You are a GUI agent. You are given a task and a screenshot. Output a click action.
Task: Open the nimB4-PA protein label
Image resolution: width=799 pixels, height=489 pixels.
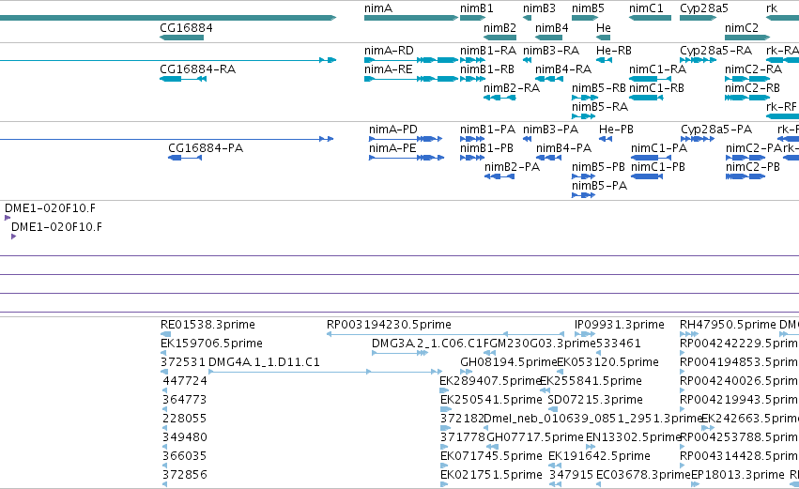563,148
